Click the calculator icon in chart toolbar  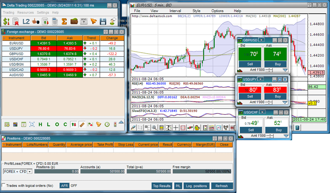(297, 128)
